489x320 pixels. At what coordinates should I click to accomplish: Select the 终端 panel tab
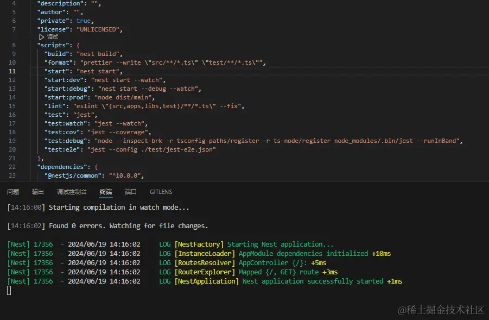click(x=106, y=192)
